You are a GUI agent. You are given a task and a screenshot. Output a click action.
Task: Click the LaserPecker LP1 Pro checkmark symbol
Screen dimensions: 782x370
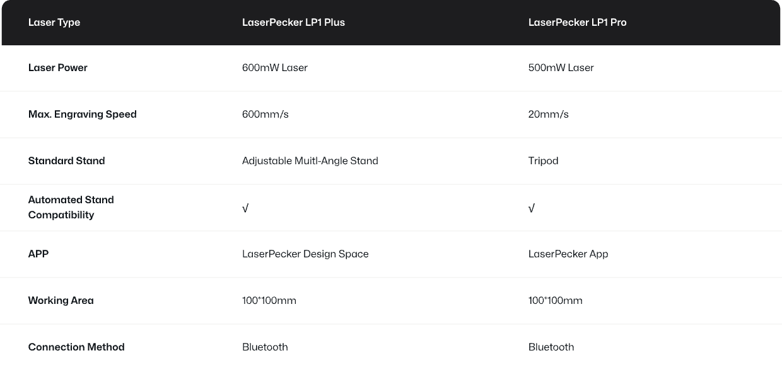click(532, 208)
